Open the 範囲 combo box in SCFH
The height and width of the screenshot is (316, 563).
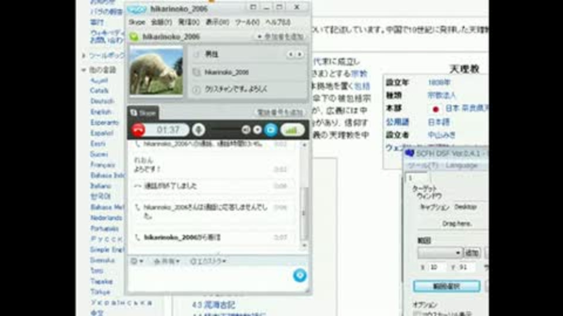click(x=440, y=253)
